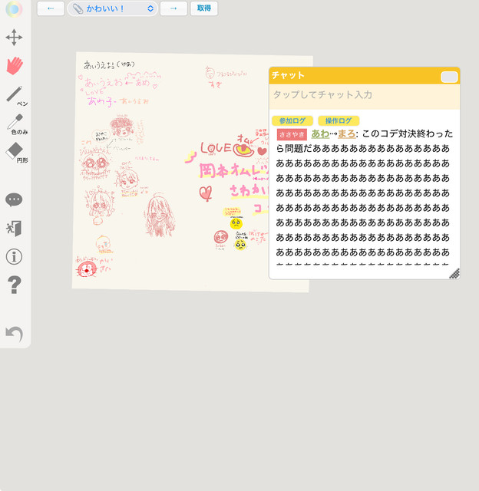Click the chat input field
This screenshot has width=479, height=491.
tap(364, 95)
